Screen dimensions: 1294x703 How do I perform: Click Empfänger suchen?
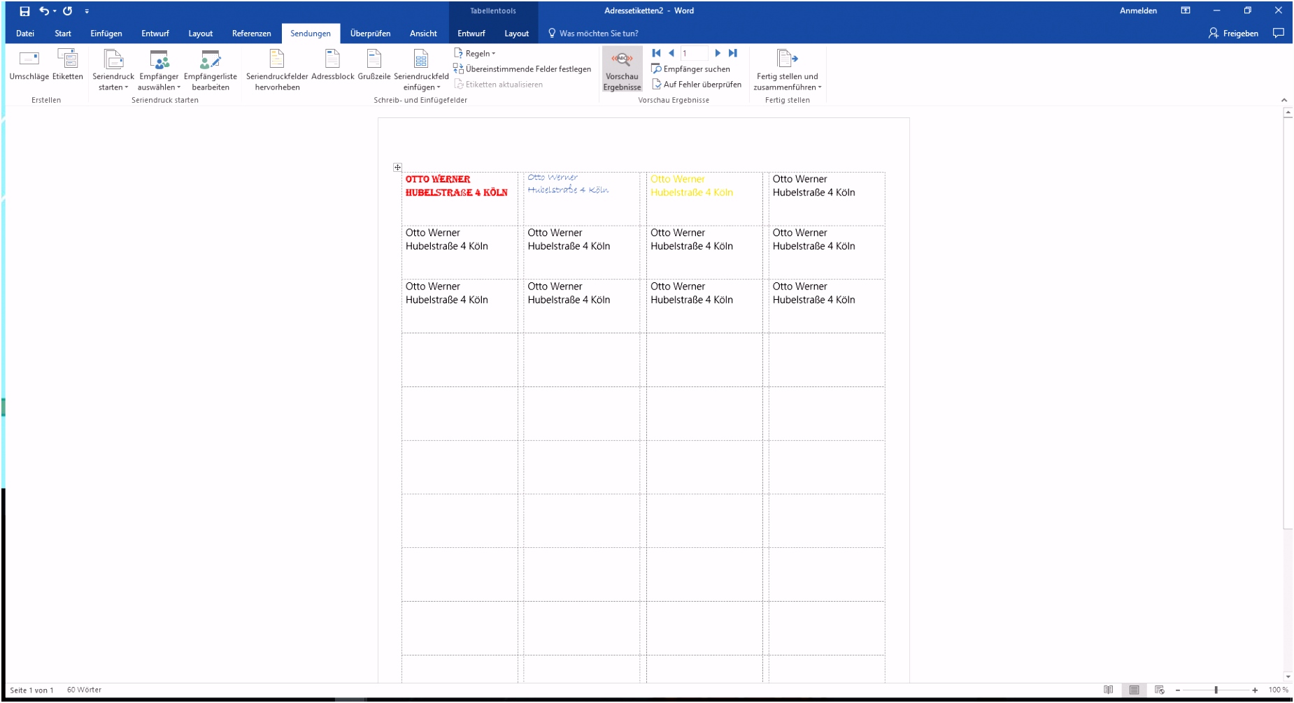coord(691,68)
